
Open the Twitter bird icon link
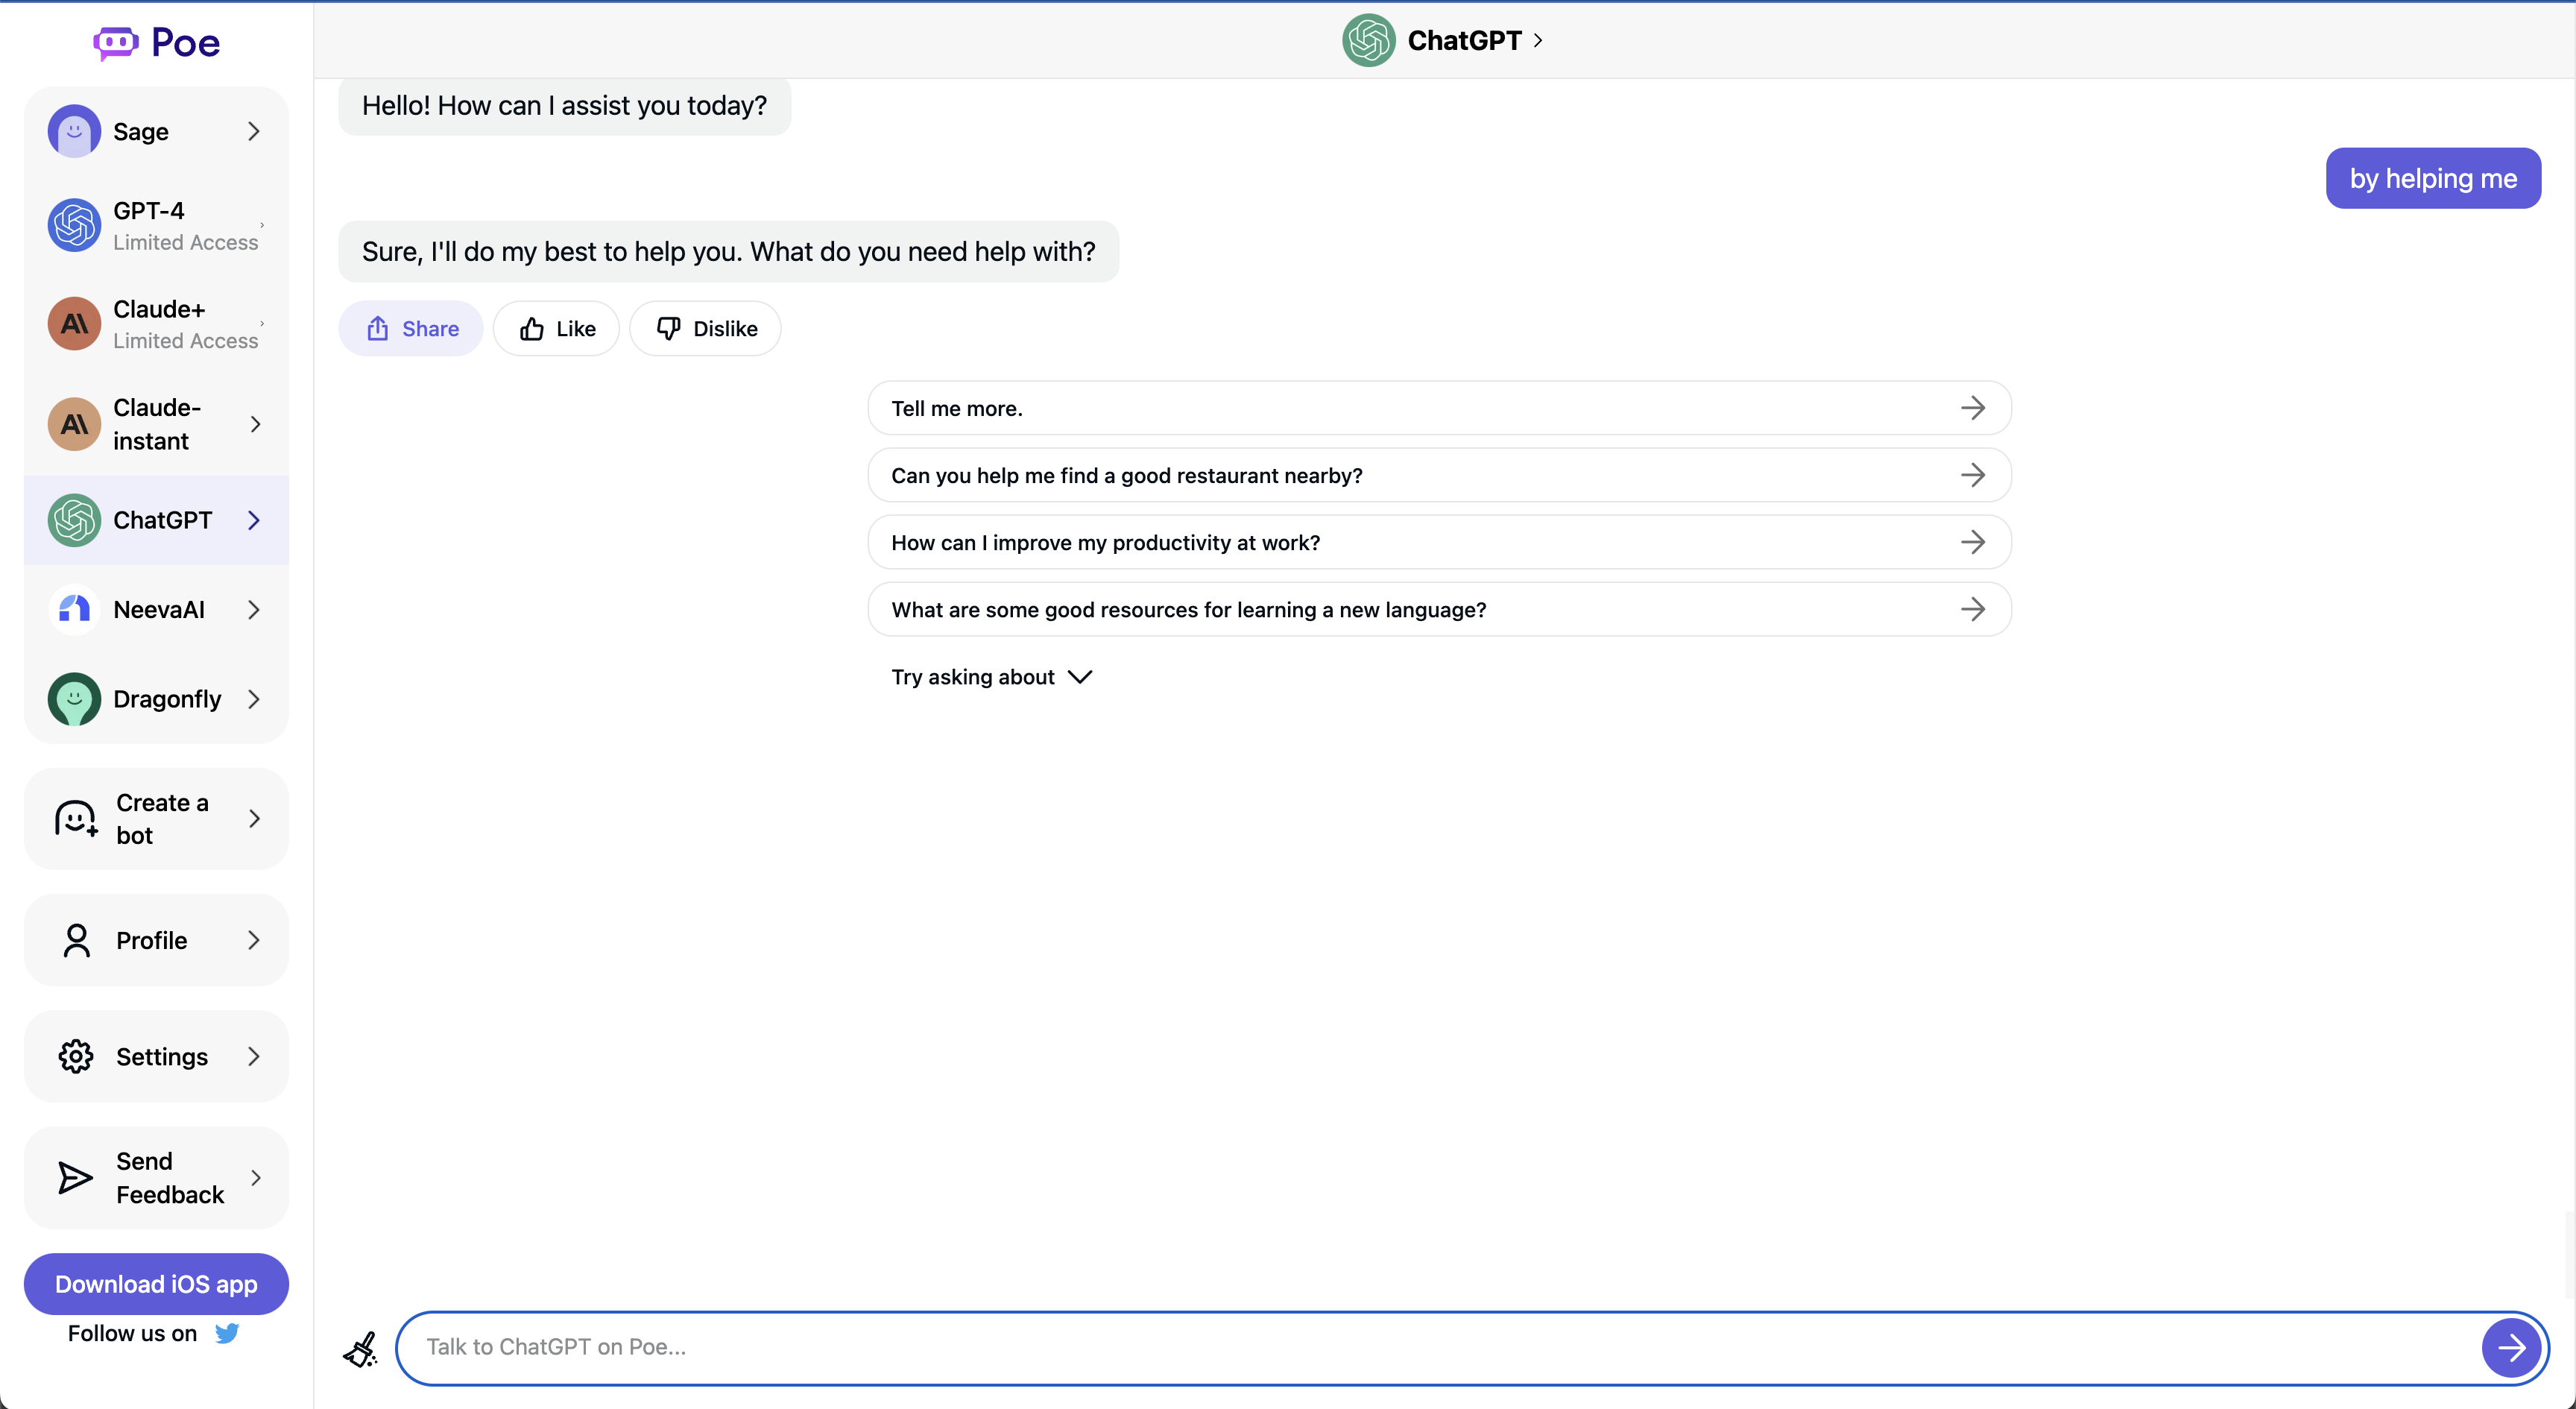click(227, 1333)
